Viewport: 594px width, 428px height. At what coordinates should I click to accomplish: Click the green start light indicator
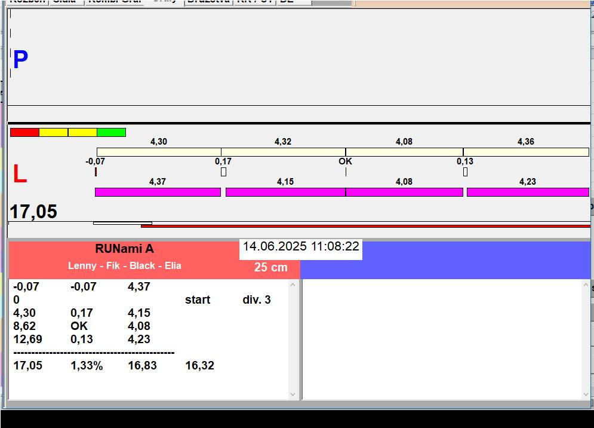click(x=112, y=133)
